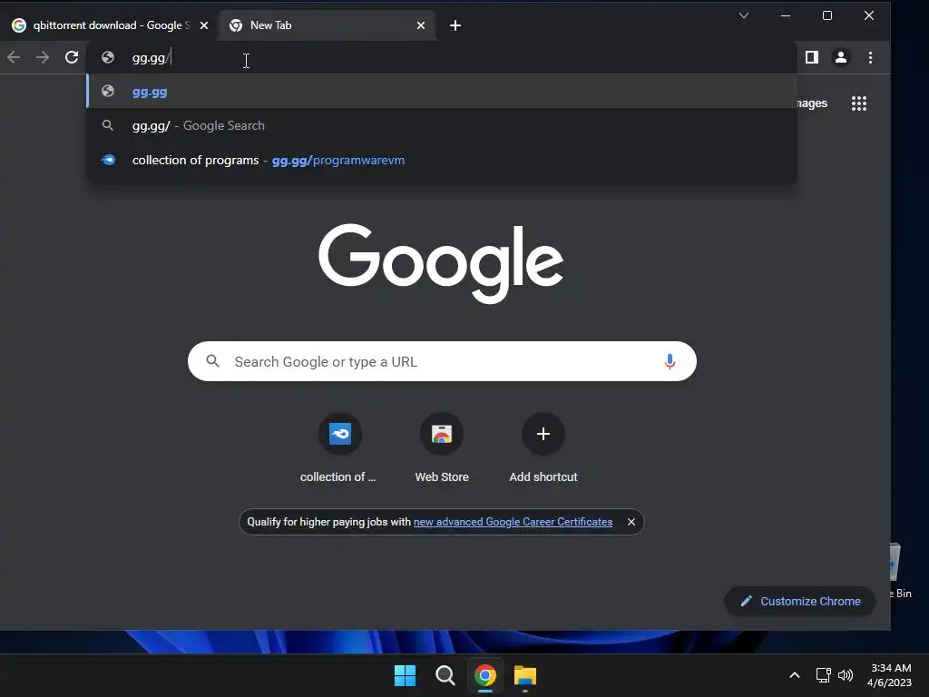
Task: Minimize the Chrome window
Action: point(786,16)
